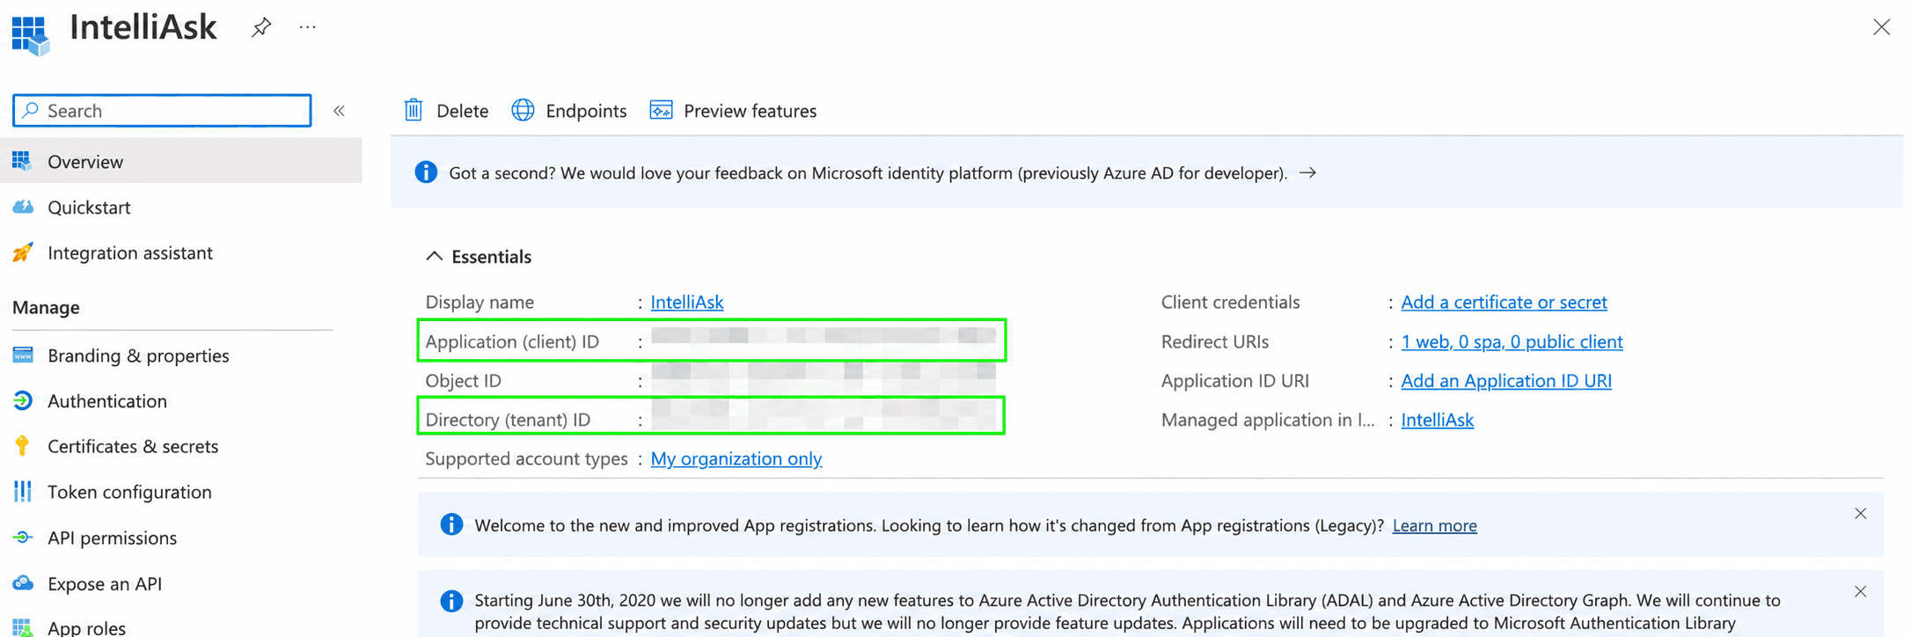Open Integration assistant
Image resolution: width=1911 pixels, height=637 pixels.
(x=130, y=253)
